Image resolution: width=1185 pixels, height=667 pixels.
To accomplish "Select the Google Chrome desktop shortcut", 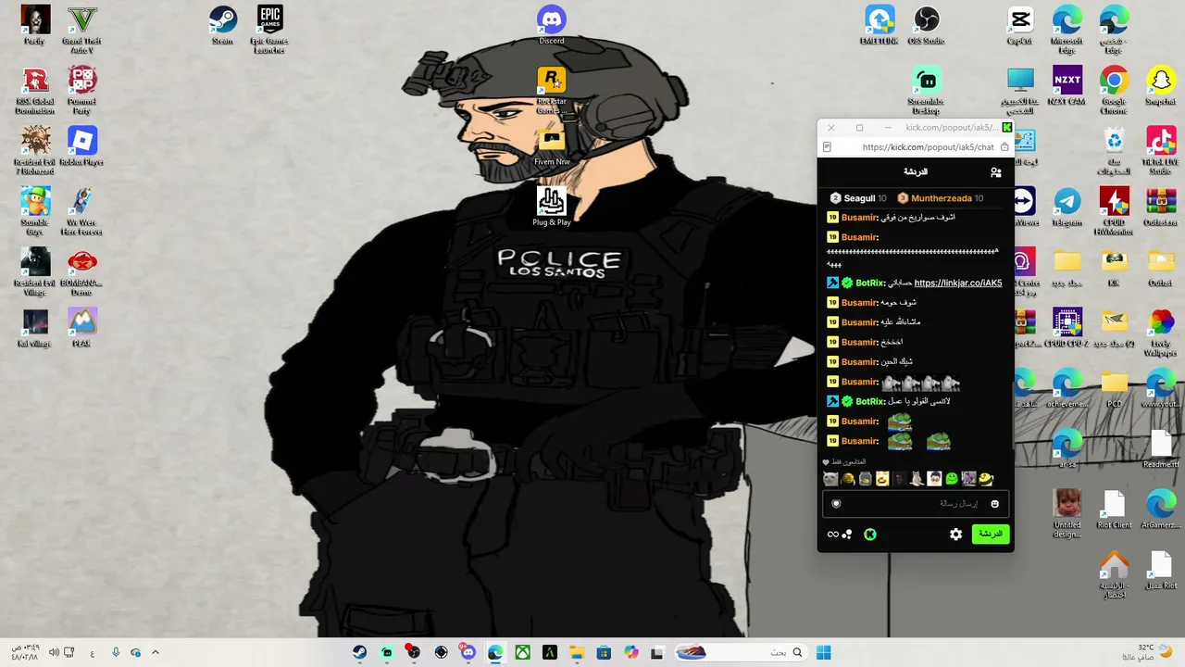I will coord(1114,90).
